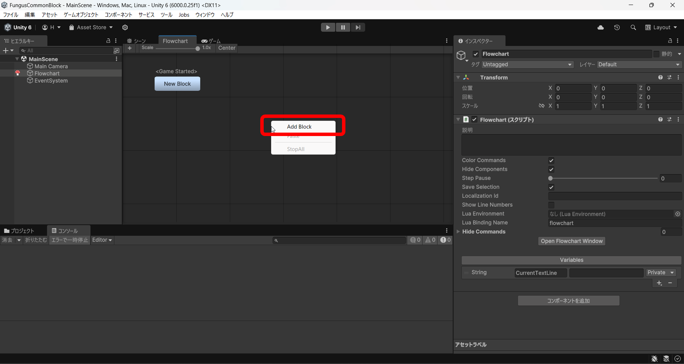Click the CurrentTextLine variable name field
The image size is (684, 364).
pos(540,272)
